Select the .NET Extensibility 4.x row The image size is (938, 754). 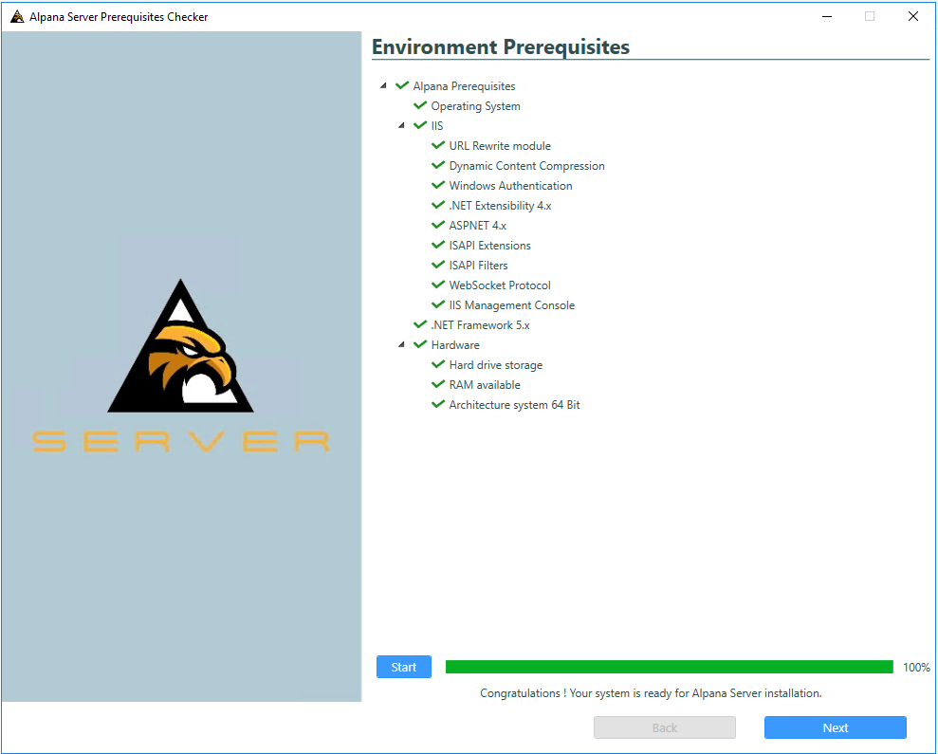pyautogui.click(x=491, y=206)
